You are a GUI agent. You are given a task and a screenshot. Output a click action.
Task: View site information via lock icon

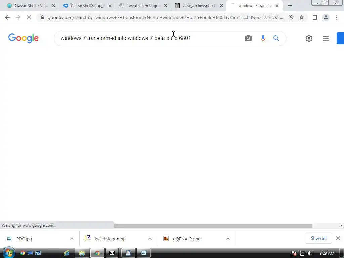42,17
